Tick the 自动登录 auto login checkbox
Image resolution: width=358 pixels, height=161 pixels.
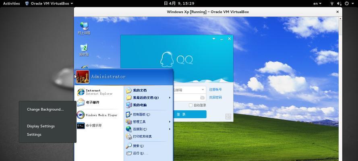point(190,105)
